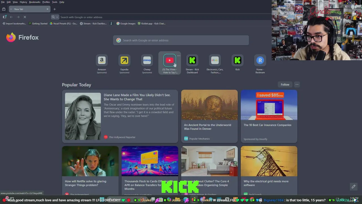
Task: Click the Diane Lane portrait photo
Action: pos(83,116)
